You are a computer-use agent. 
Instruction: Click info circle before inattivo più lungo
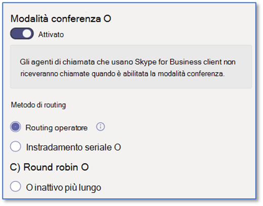29,187
